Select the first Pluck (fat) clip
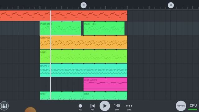Viewport: 199px width, 112px height. [60, 28]
